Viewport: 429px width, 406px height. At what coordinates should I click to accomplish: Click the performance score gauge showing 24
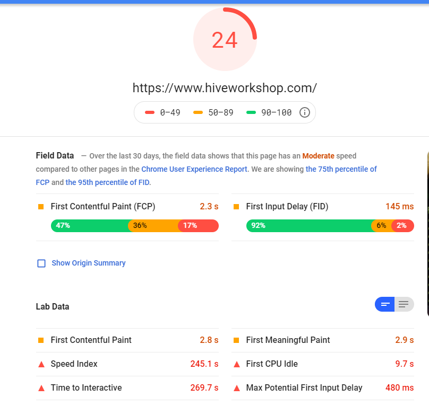225,39
